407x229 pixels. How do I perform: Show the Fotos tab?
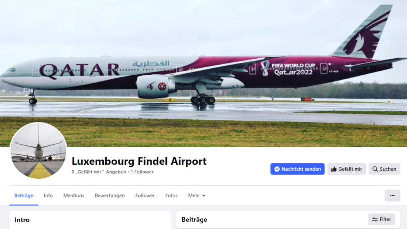pos(171,196)
